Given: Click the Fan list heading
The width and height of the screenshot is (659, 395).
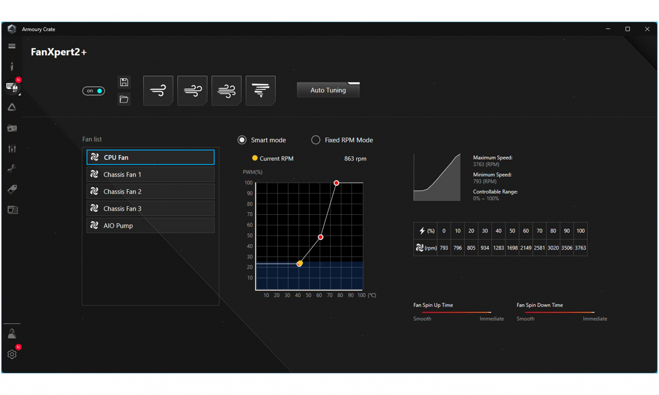Looking at the screenshot, I should click(x=92, y=139).
